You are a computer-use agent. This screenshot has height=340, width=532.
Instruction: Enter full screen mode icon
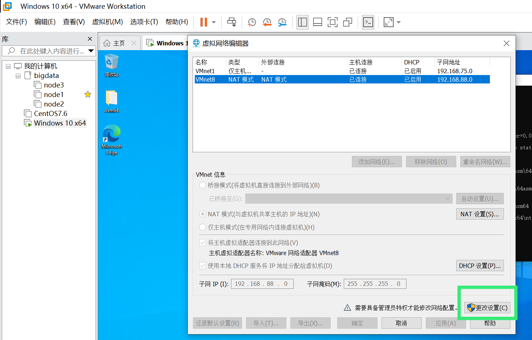point(332,22)
